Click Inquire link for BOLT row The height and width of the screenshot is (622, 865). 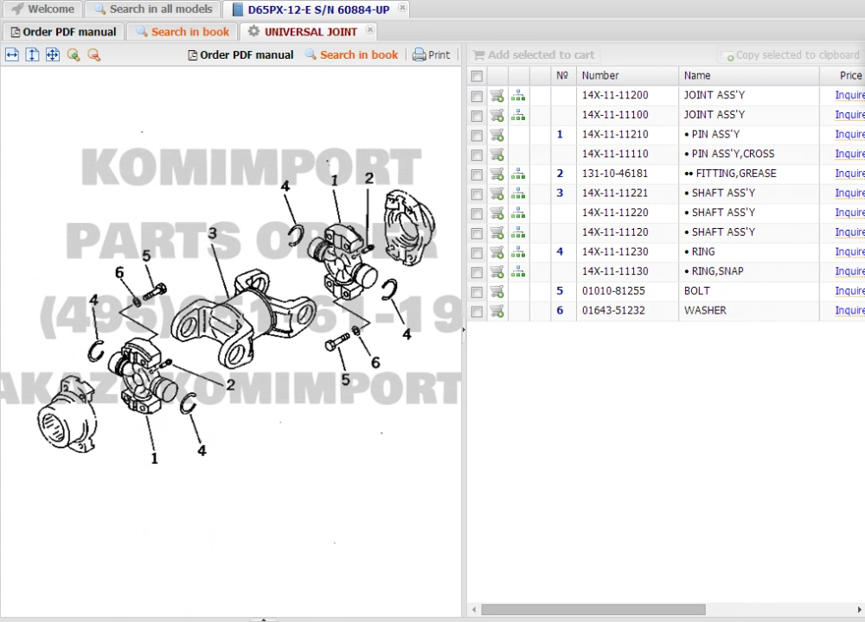849,291
